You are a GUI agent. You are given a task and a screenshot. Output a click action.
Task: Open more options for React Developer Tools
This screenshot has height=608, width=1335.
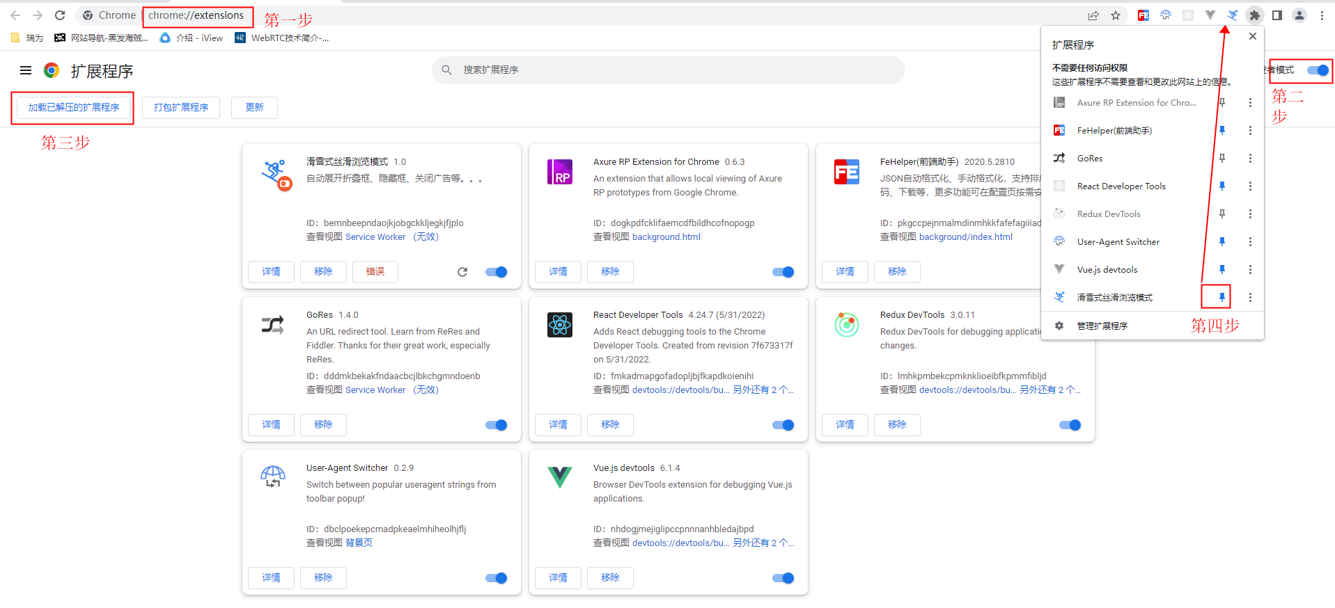(x=1250, y=186)
